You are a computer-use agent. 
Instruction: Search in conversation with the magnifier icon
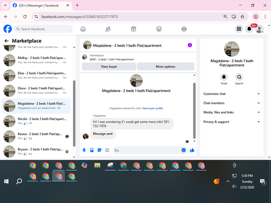point(239,77)
